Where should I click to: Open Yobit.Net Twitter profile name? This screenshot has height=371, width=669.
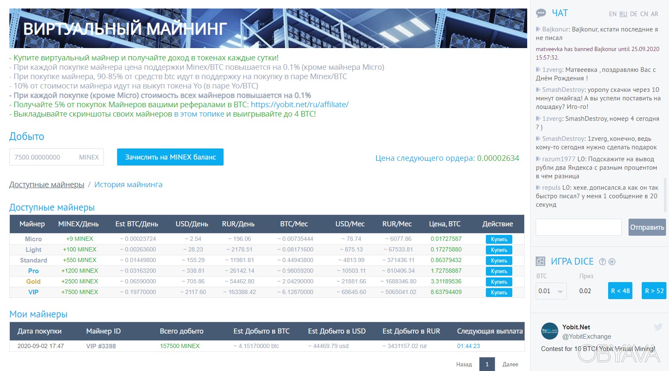pyautogui.click(x=576, y=327)
